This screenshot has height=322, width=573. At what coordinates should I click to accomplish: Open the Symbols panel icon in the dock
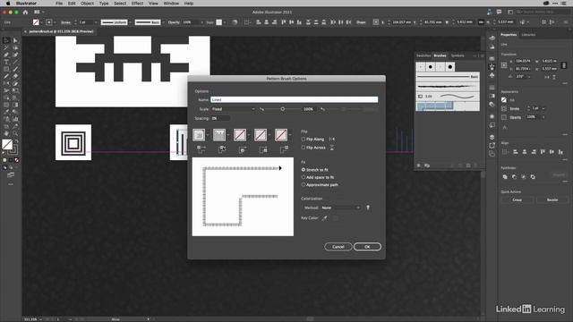tap(492, 75)
